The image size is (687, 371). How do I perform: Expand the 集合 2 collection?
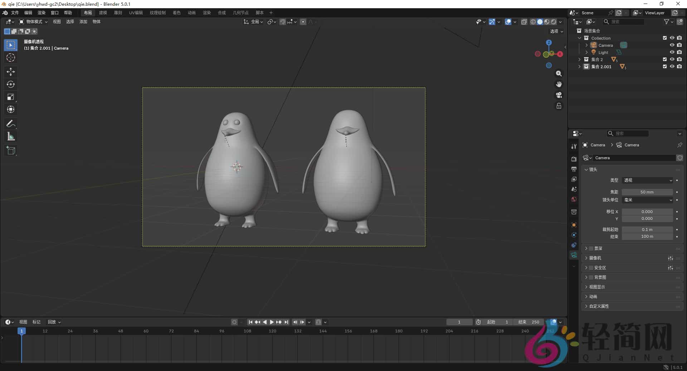580,59
